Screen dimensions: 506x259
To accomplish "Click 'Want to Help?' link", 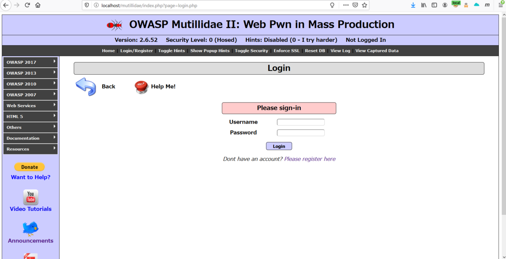I will (x=30, y=177).
